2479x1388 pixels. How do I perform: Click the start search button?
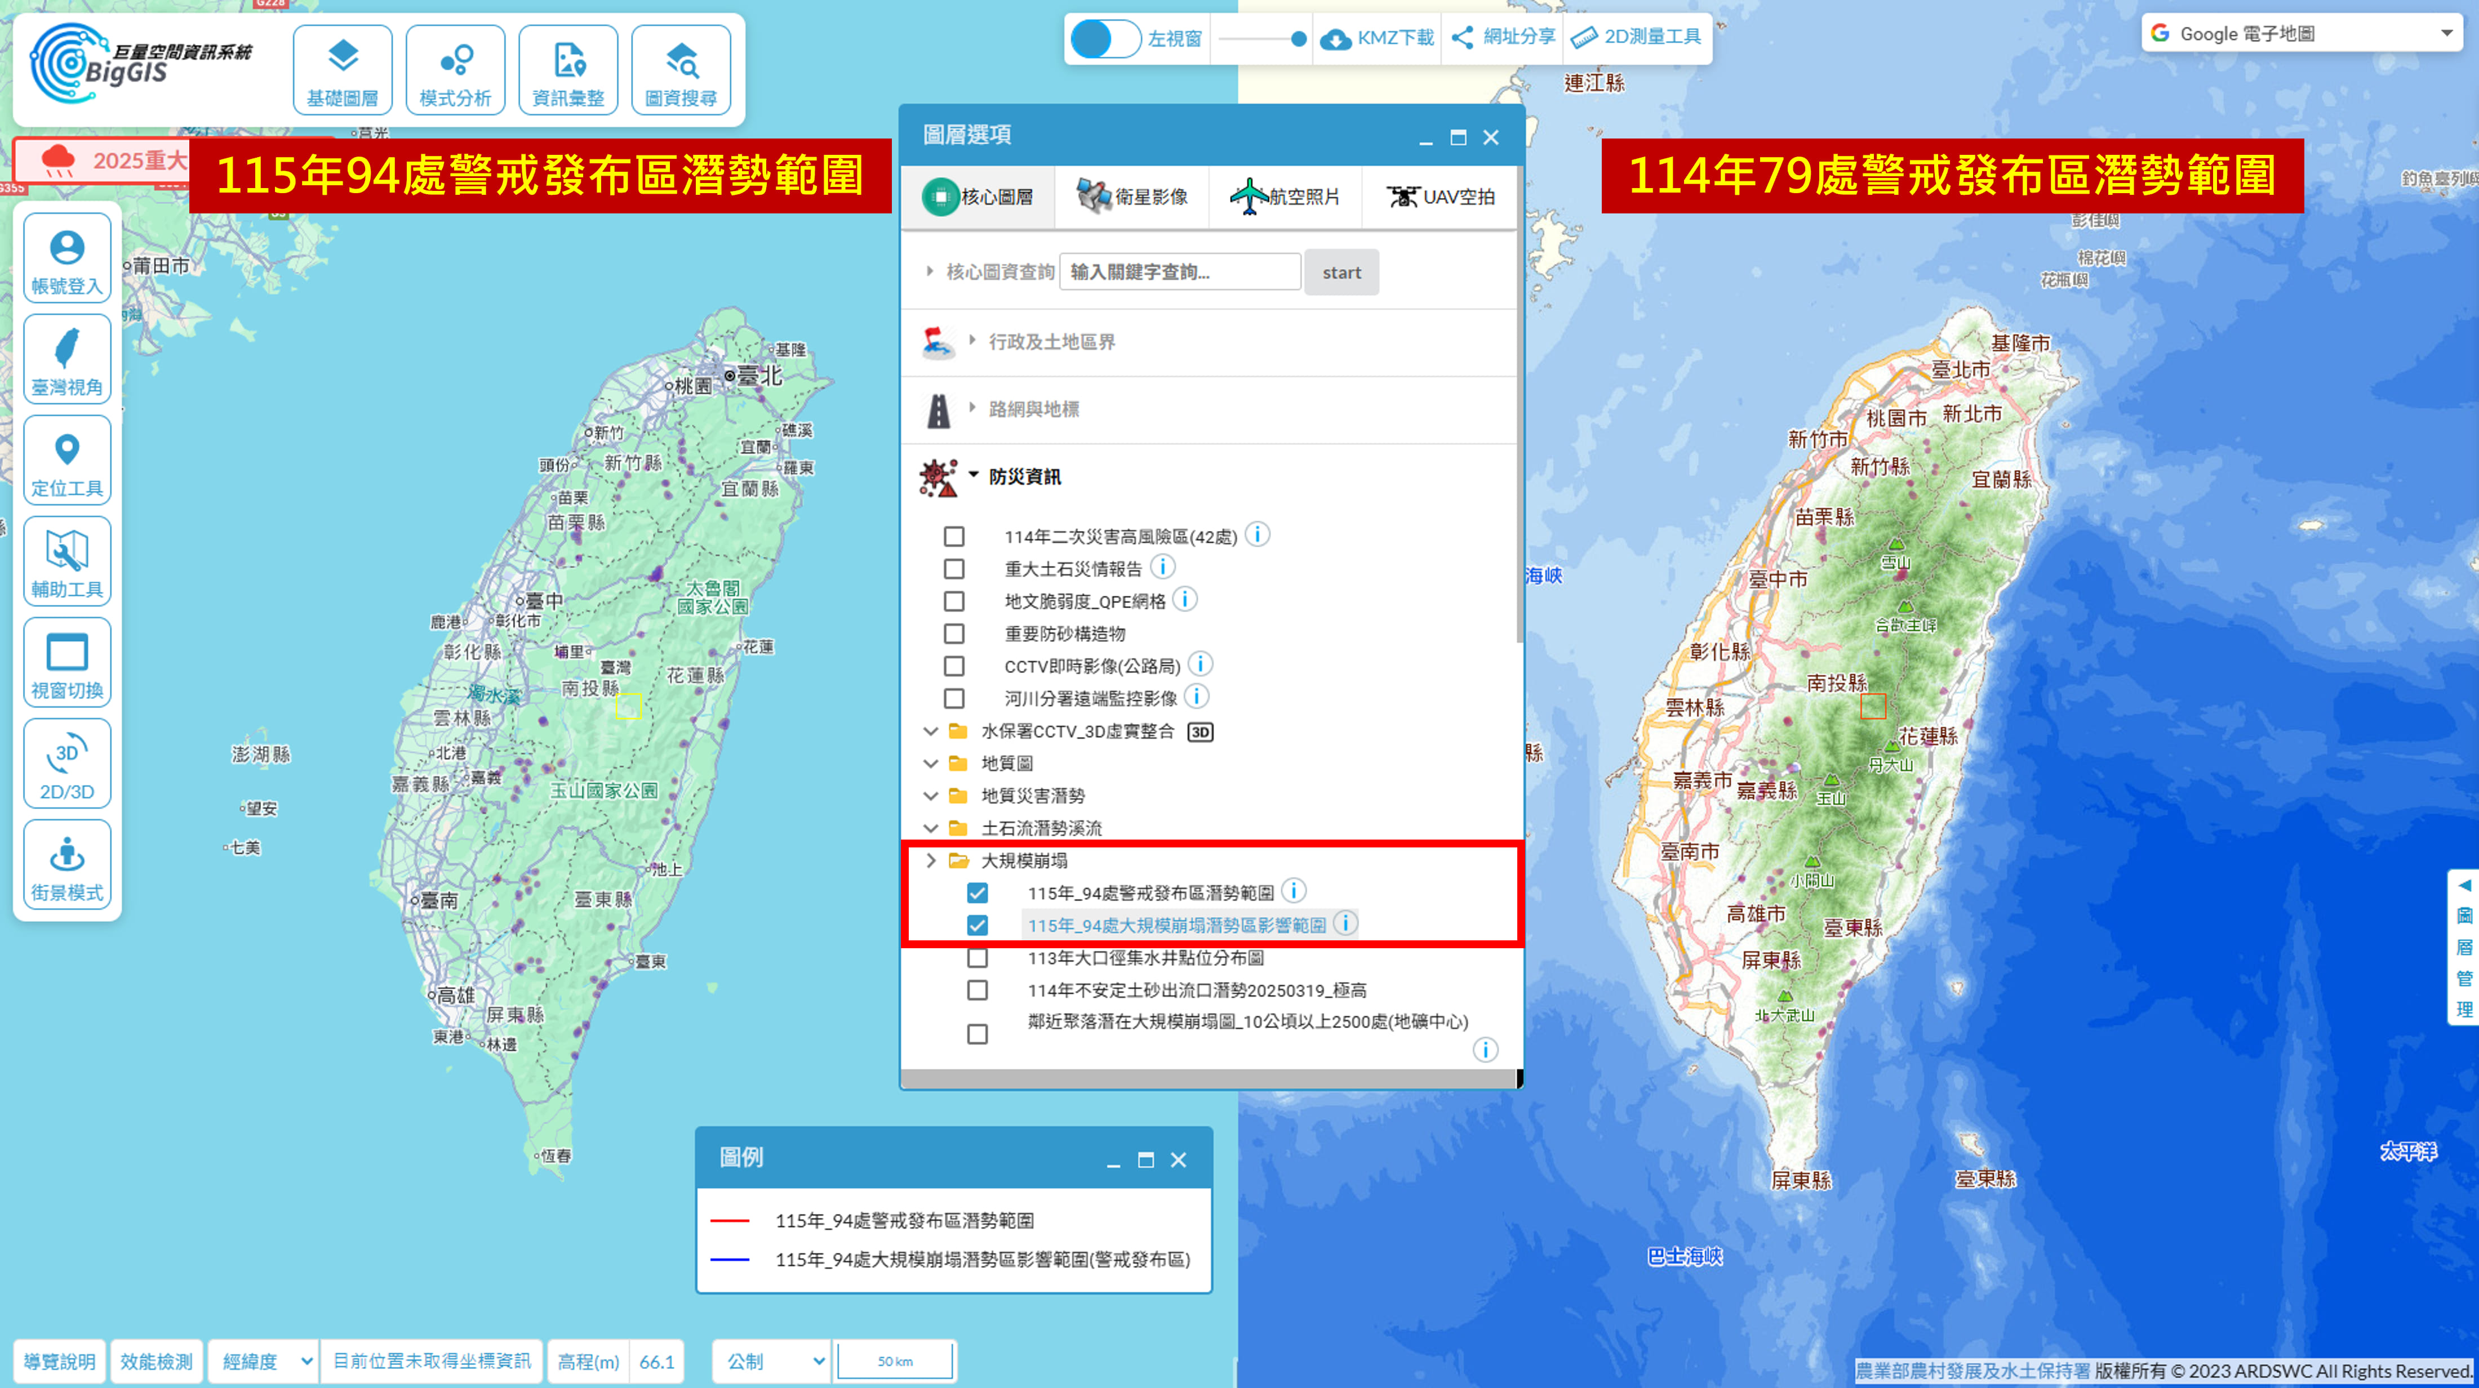pos(1341,272)
